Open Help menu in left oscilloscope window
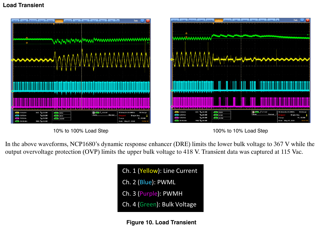This screenshot has width=322, height=228. (112, 21)
